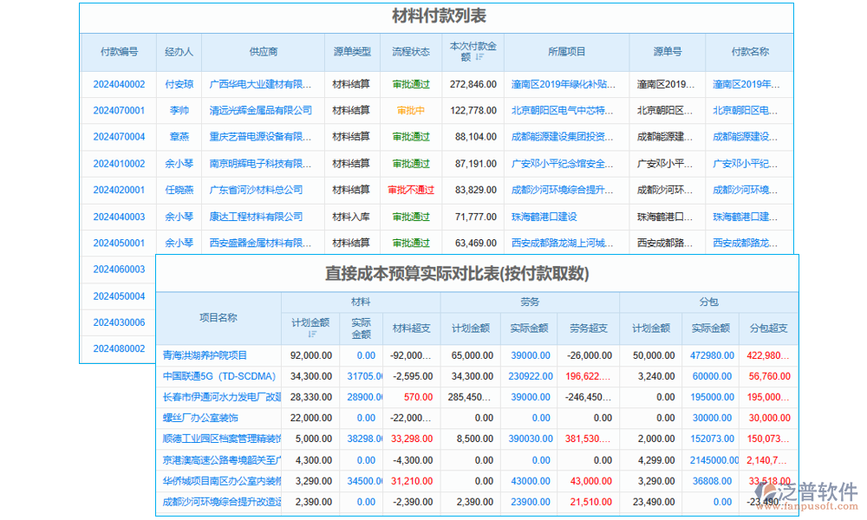Select supplier 广西华电大业建材有限公司
Screen dimensions: 867x520
(263, 82)
